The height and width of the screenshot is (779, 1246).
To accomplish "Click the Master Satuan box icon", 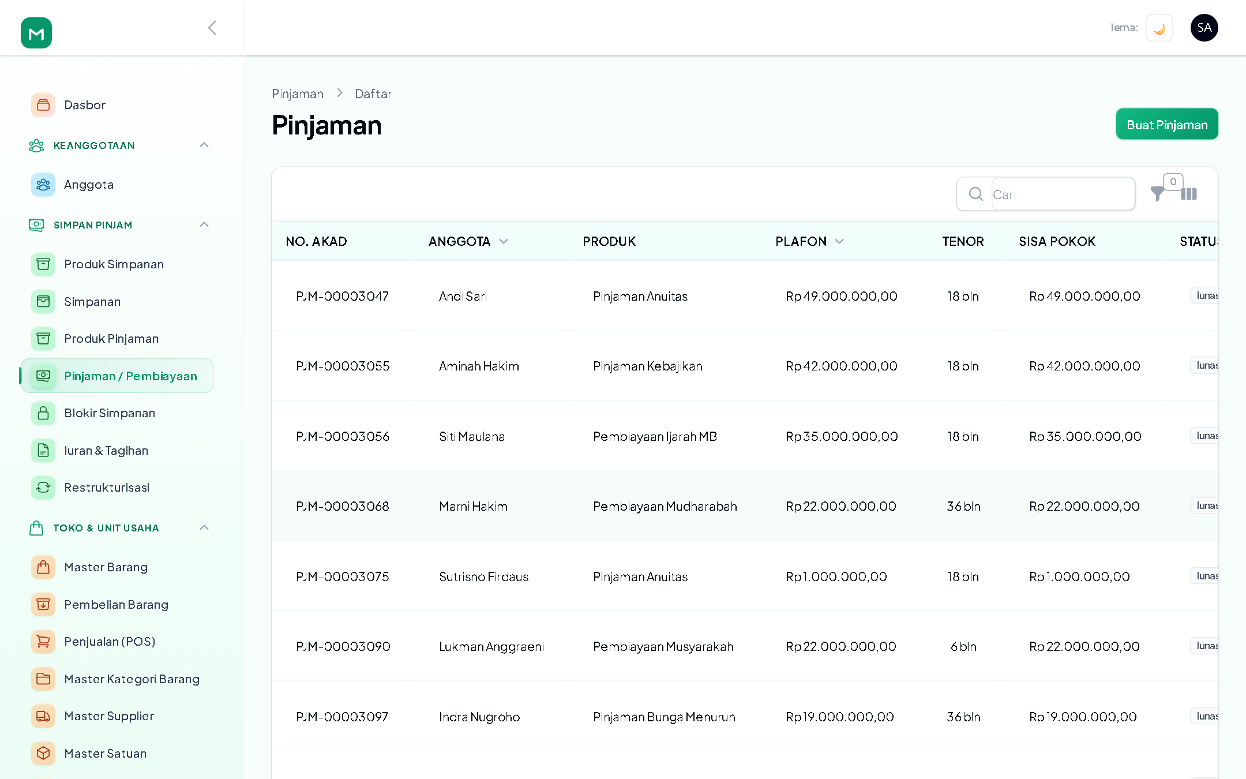I will click(x=43, y=753).
